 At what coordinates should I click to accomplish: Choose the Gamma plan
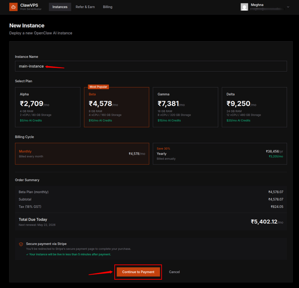[185, 107]
